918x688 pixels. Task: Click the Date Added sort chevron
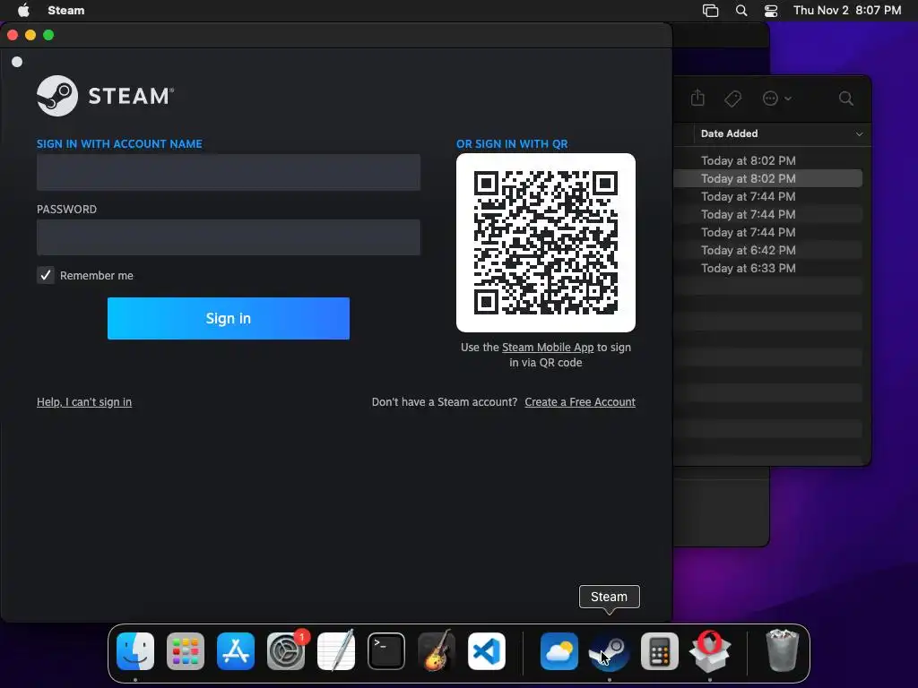pyautogui.click(x=859, y=134)
